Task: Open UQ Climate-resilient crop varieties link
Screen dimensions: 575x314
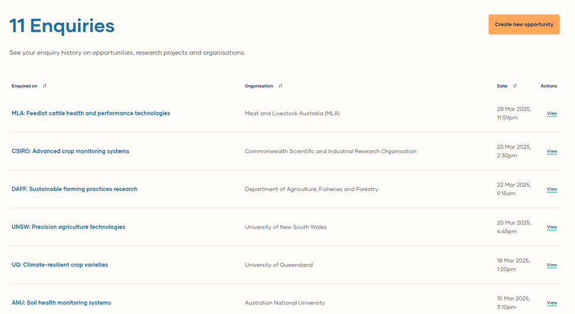Action: (x=60, y=265)
